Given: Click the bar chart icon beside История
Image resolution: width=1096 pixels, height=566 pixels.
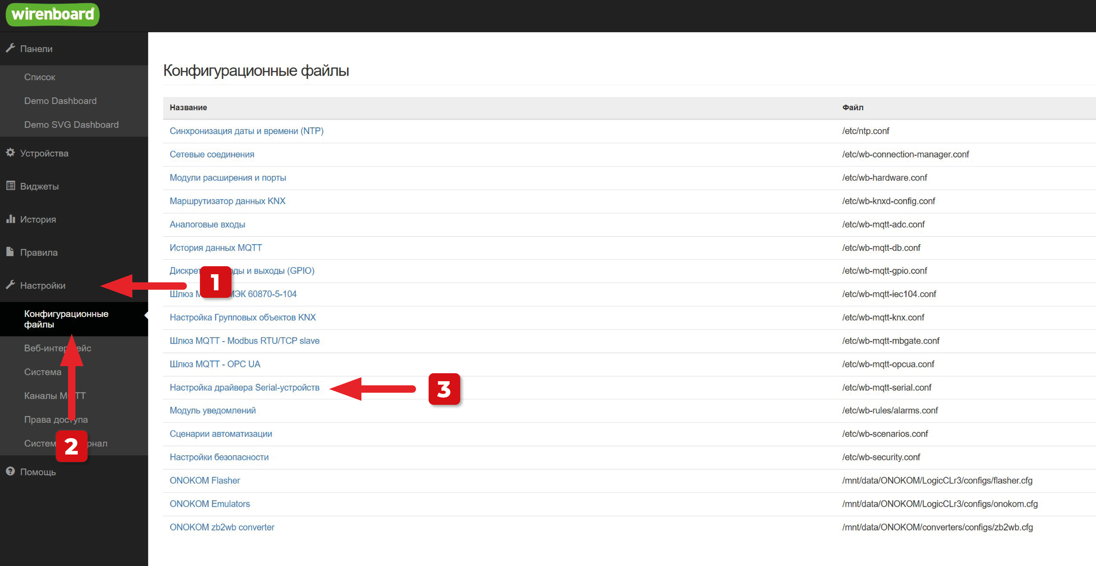Looking at the screenshot, I should (x=11, y=219).
